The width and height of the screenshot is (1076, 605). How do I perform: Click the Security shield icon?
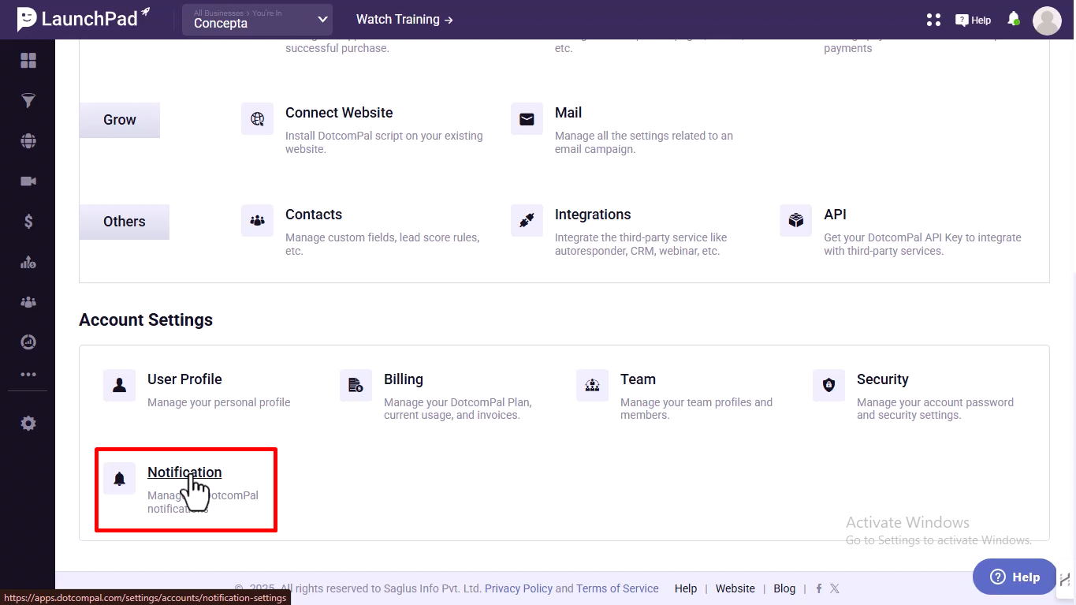tap(828, 386)
